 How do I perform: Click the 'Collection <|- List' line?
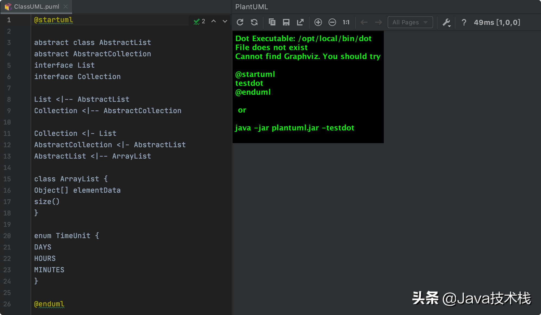75,133
